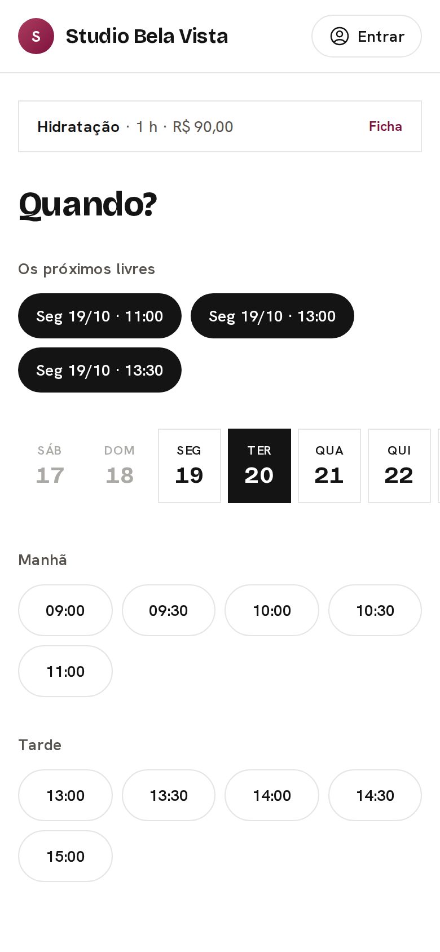Screen dimensions: 440x952
Task: Select the 14:30 afternoon time
Action: point(375,795)
